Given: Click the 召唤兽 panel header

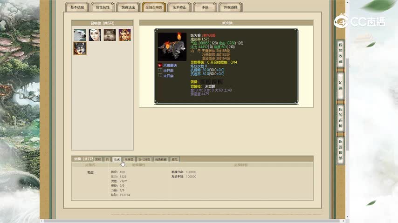Looking at the screenshot, I should click(102, 23).
